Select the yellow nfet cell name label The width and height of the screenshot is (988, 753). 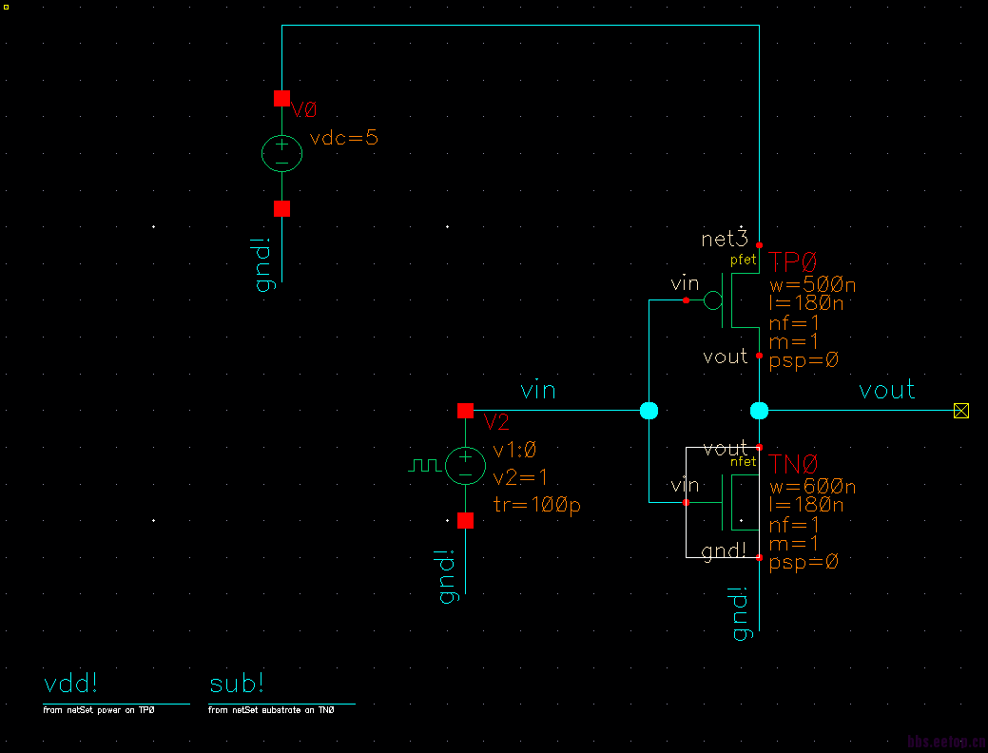click(743, 462)
